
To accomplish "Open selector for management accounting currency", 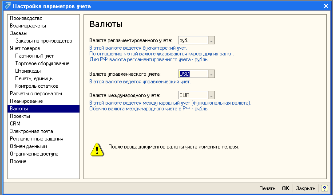I will coord(211,74).
